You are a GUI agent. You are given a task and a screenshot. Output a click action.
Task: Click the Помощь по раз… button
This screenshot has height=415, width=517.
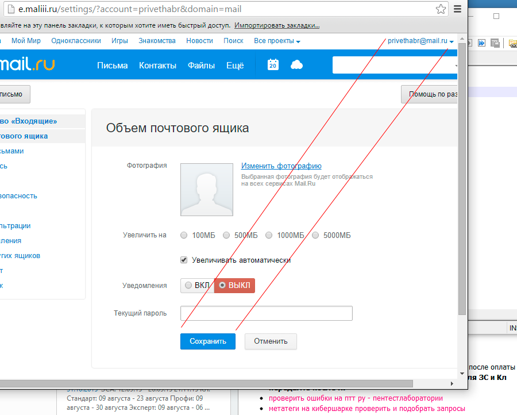coord(429,94)
